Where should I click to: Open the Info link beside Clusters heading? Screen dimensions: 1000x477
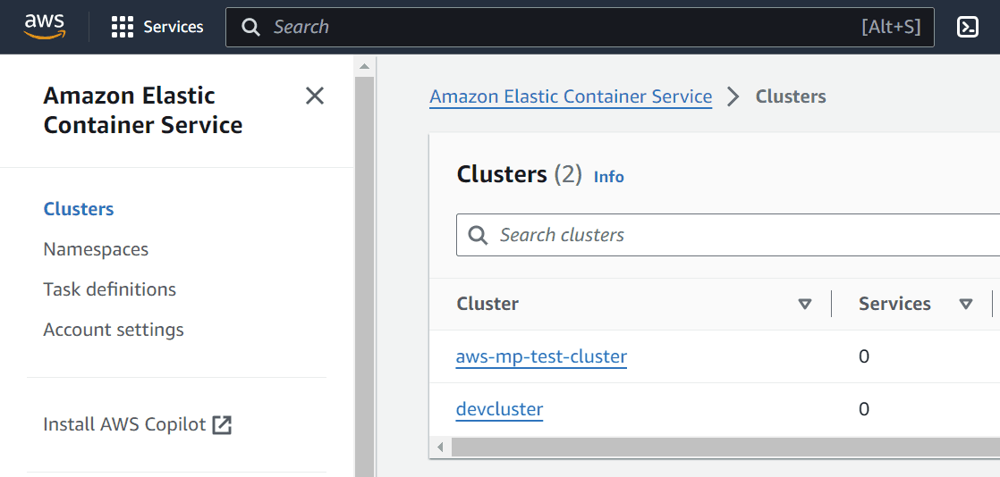pos(608,177)
